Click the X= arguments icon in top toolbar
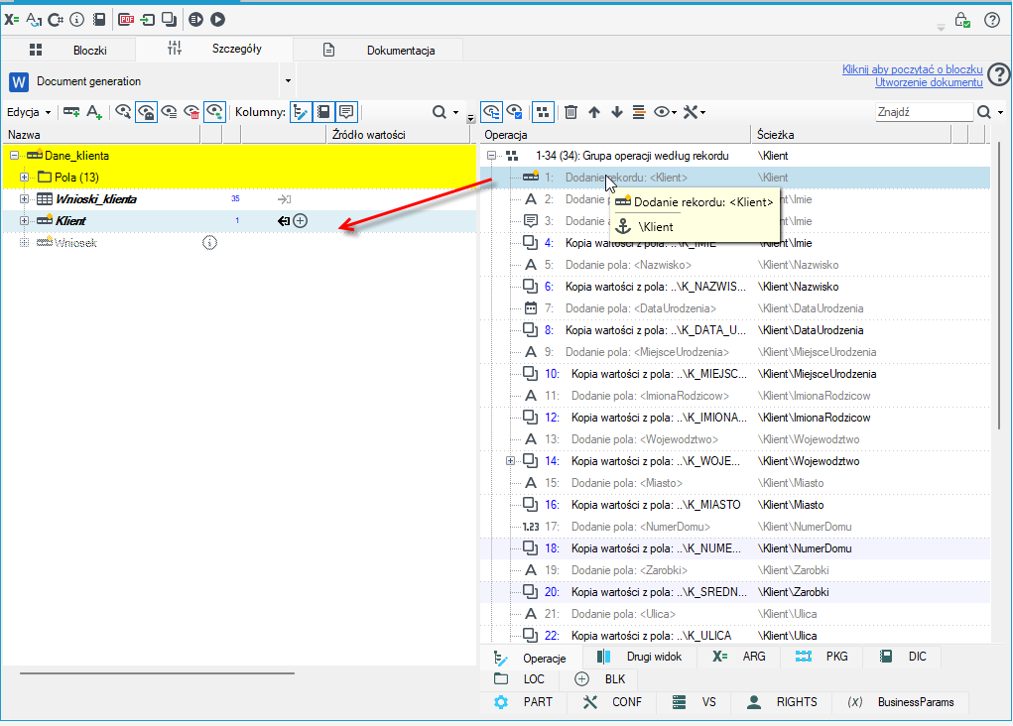The height and width of the screenshot is (726, 1013). click(12, 20)
